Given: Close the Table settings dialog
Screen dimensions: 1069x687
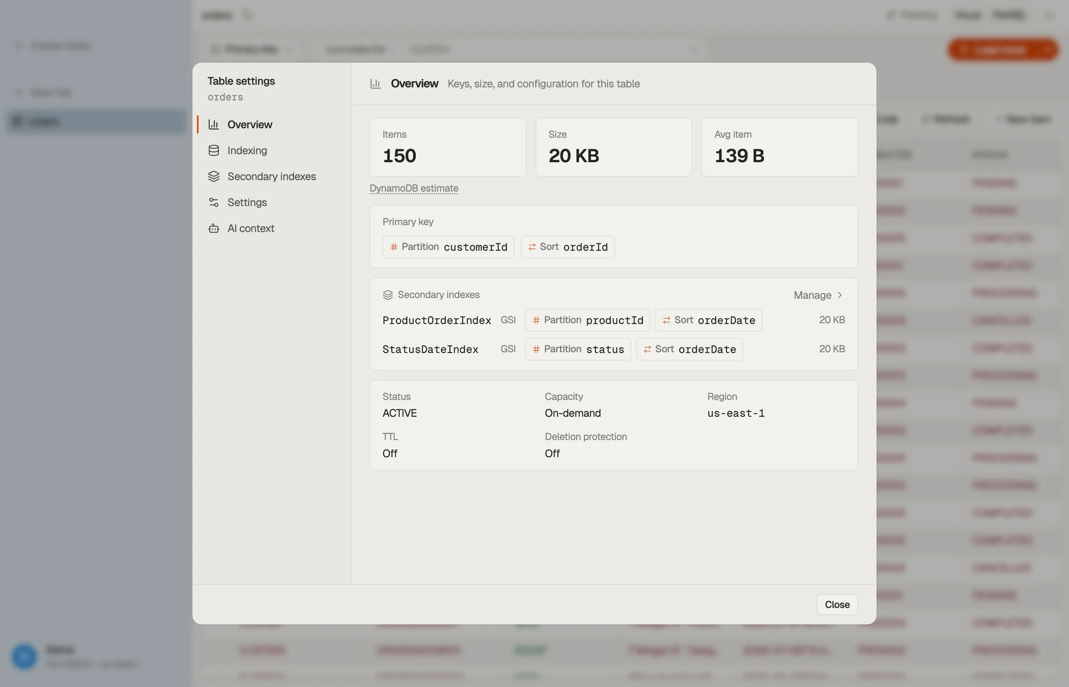Looking at the screenshot, I should click(837, 605).
